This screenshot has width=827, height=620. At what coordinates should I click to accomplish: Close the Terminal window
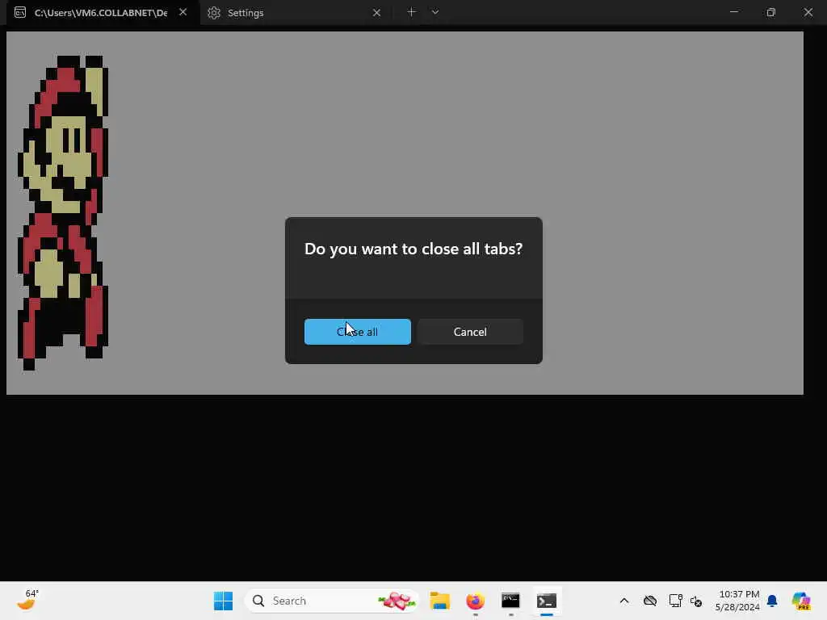coord(808,12)
